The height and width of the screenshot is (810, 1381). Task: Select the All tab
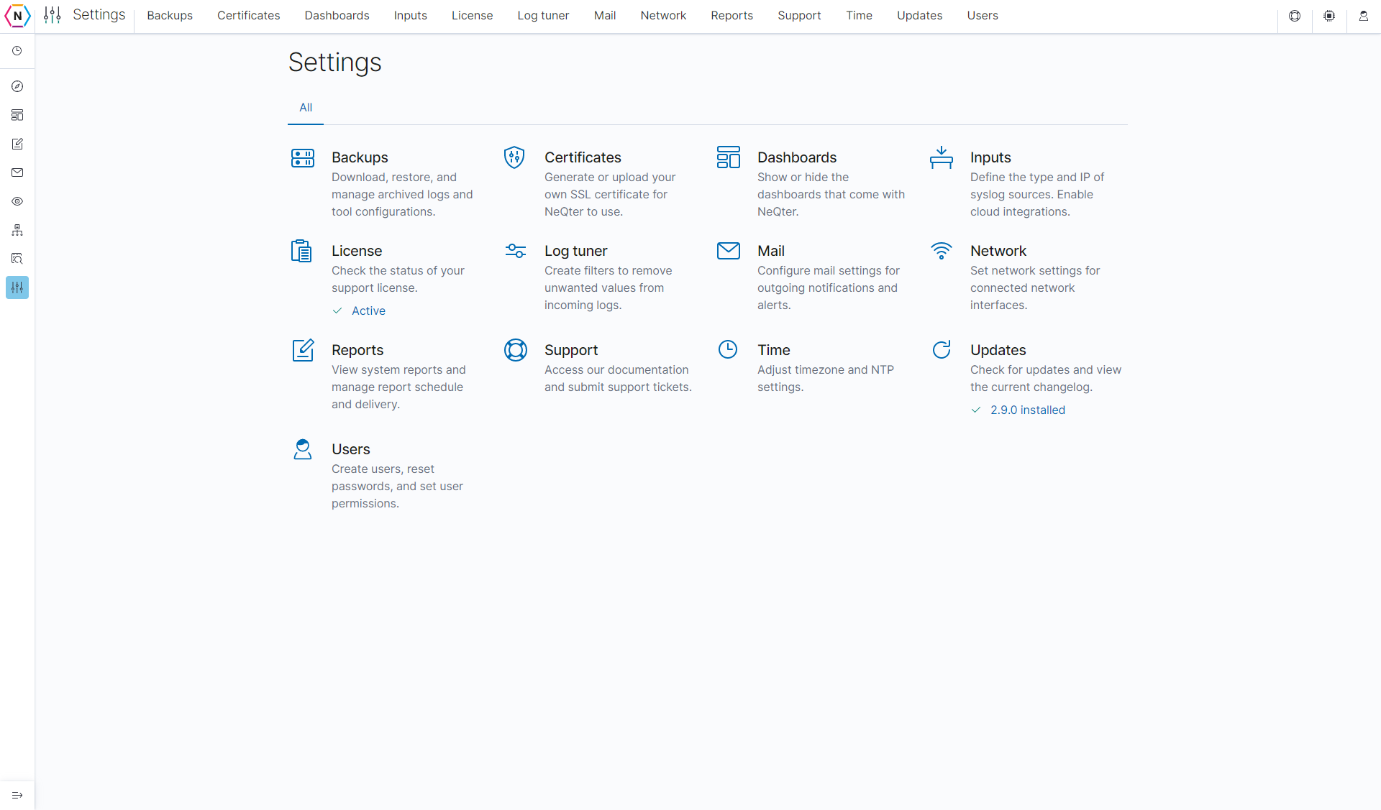tap(306, 108)
